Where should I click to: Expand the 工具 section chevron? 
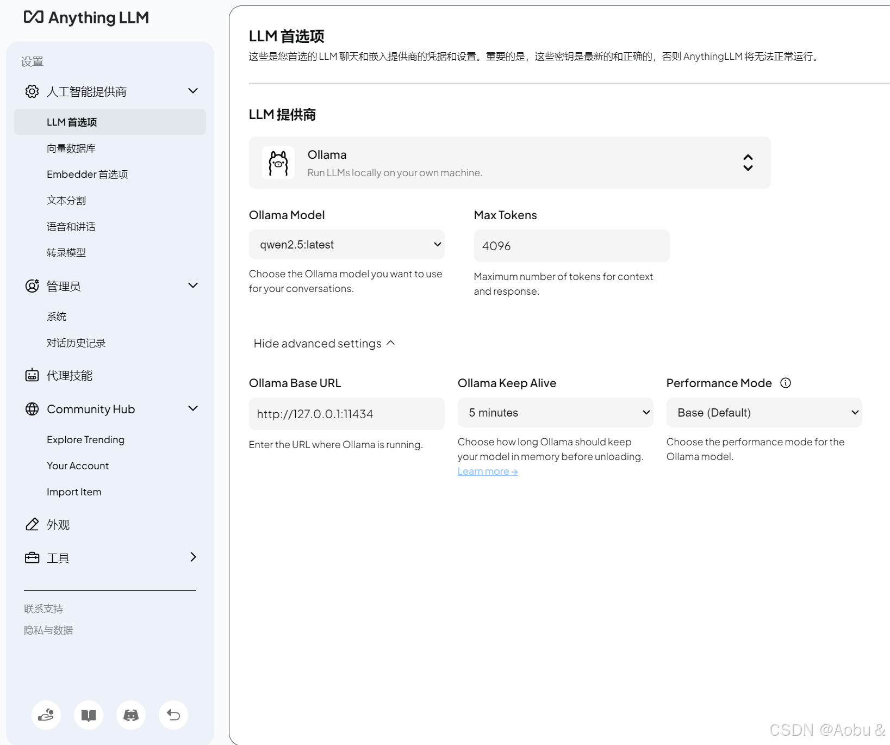[193, 557]
